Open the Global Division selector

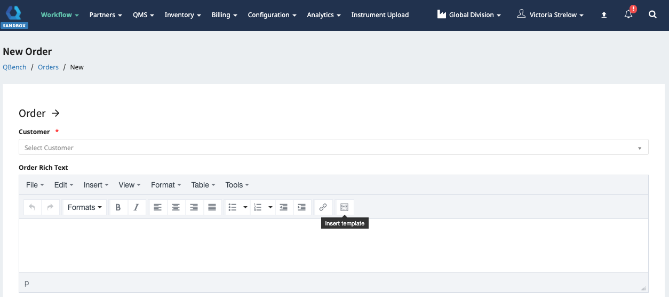pyautogui.click(x=469, y=15)
